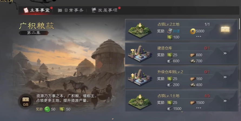The image size is (241, 121).
Task: Click the 升级仓库到Lv.2 upgrade building icon
Action: [140, 77]
